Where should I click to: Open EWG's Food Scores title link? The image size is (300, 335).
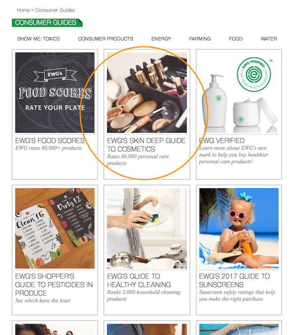pos(50,141)
